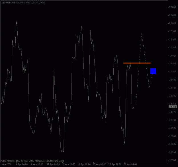Image resolution: width=178 pixels, height=167 pixels.
Task: Click the 23 Apr 00:00 time label
Action: click(100, 164)
